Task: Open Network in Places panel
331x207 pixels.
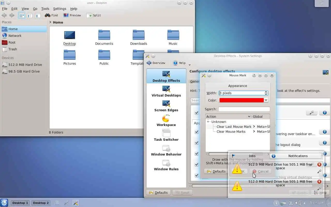Action: pyautogui.click(x=24, y=36)
